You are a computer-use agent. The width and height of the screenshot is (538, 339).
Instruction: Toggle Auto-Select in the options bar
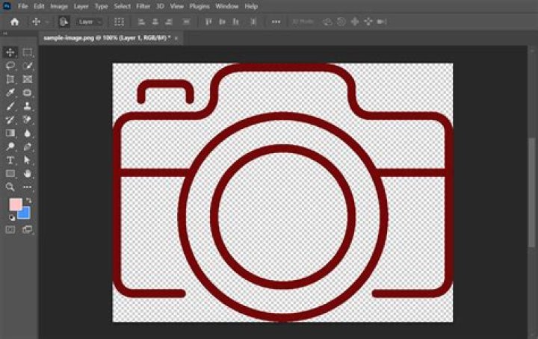point(64,22)
